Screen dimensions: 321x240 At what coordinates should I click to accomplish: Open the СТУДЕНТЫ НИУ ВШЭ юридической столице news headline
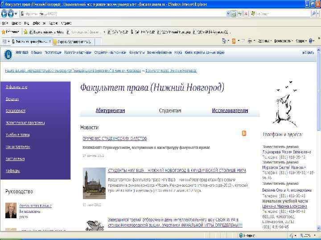[x=177, y=170]
